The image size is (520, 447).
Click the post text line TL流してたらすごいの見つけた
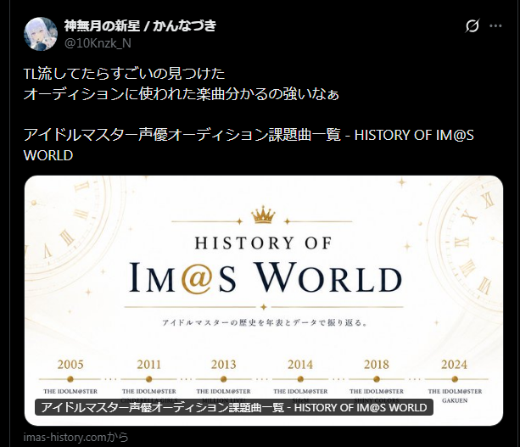[125, 74]
